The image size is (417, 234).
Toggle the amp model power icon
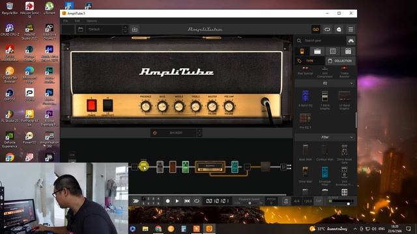(155, 133)
